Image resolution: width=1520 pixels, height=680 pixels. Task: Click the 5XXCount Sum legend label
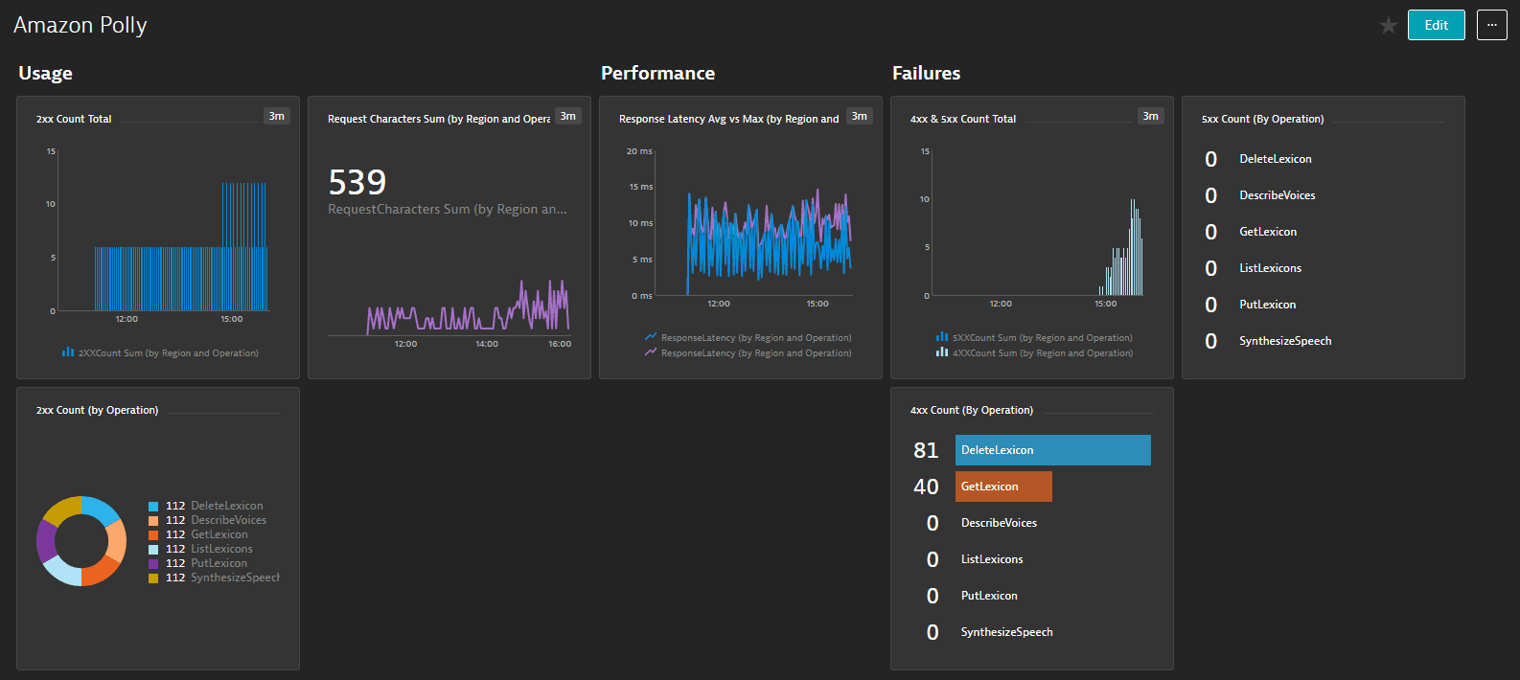click(1043, 338)
